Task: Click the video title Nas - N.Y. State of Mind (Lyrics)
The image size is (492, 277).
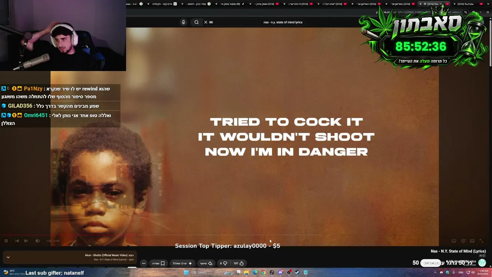Action: pyautogui.click(x=458, y=251)
